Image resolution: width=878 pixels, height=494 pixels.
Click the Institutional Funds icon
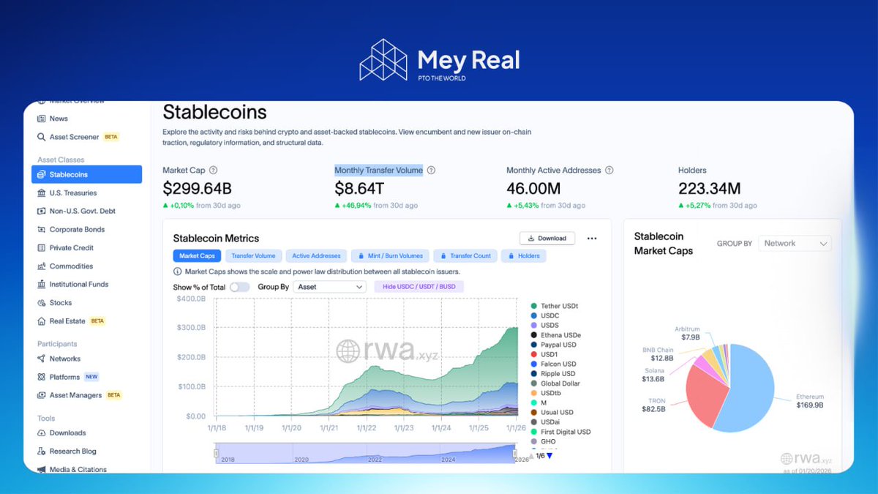(x=42, y=285)
